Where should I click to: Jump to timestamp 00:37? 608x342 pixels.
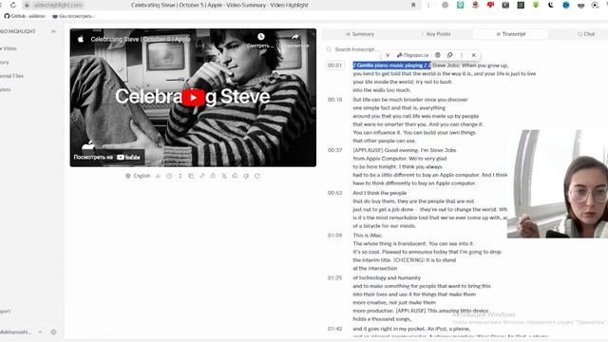point(334,150)
